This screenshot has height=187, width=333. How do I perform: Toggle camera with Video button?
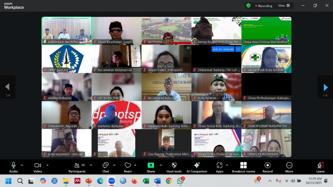pyautogui.click(x=38, y=167)
